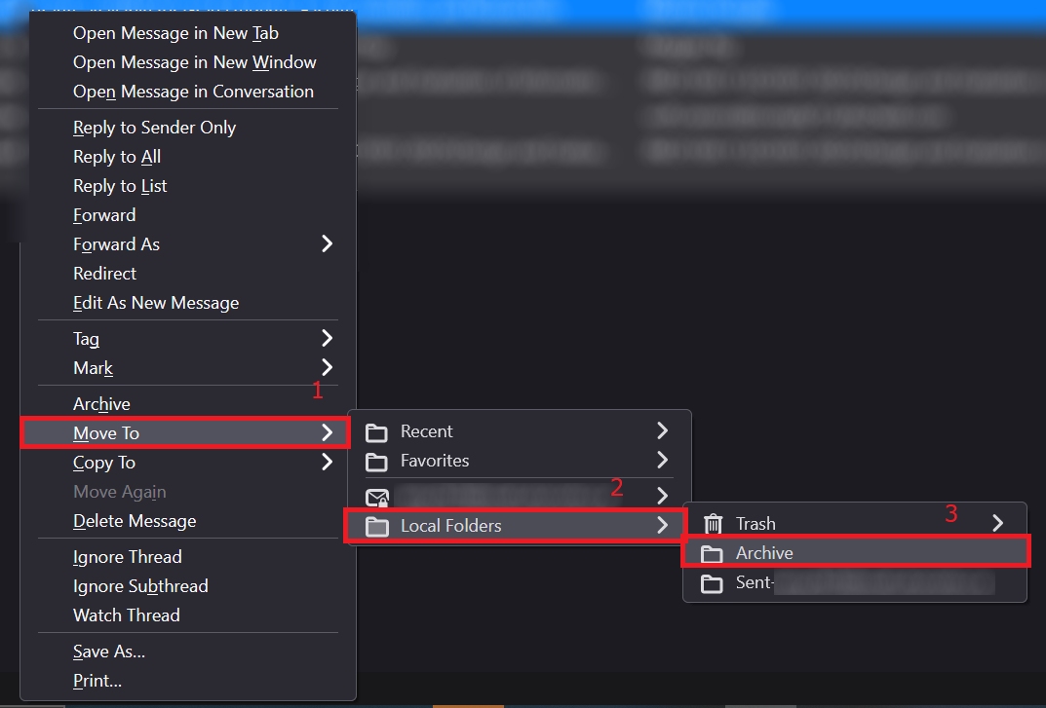Choose Delete Message

[188, 521]
